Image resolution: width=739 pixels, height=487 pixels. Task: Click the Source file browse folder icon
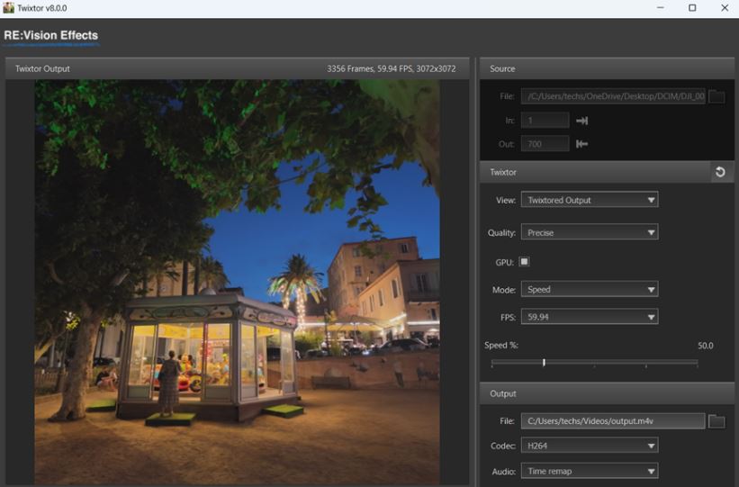coord(716,96)
